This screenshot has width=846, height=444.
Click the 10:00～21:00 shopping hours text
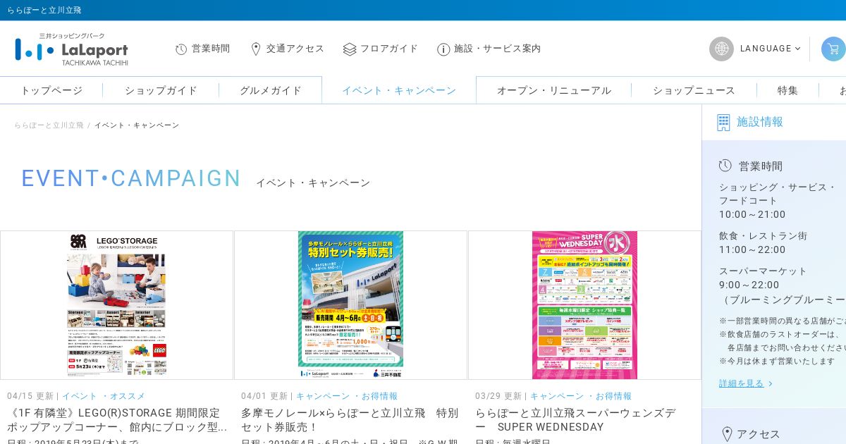[752, 214]
